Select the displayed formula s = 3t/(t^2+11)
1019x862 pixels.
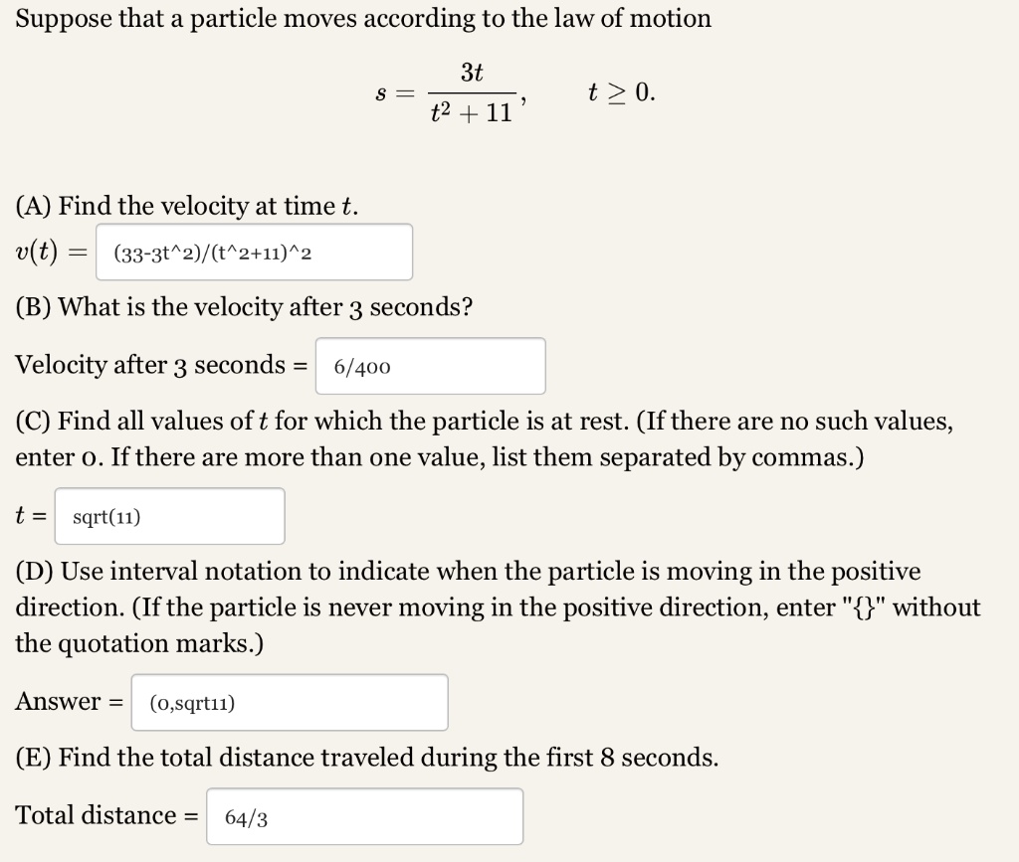(x=454, y=92)
